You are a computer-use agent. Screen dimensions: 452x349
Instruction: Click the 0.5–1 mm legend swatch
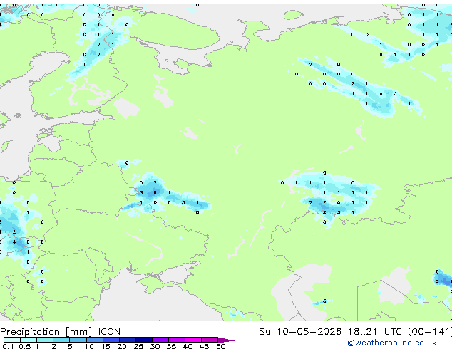(x=29, y=340)
